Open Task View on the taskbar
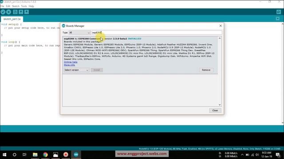 pos(24,155)
